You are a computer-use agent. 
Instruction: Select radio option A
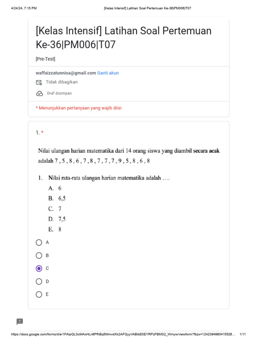[x=39, y=243]
